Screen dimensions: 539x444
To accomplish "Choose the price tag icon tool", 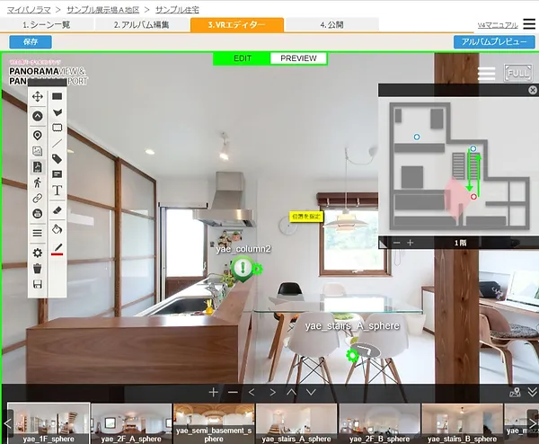I will (57, 159).
